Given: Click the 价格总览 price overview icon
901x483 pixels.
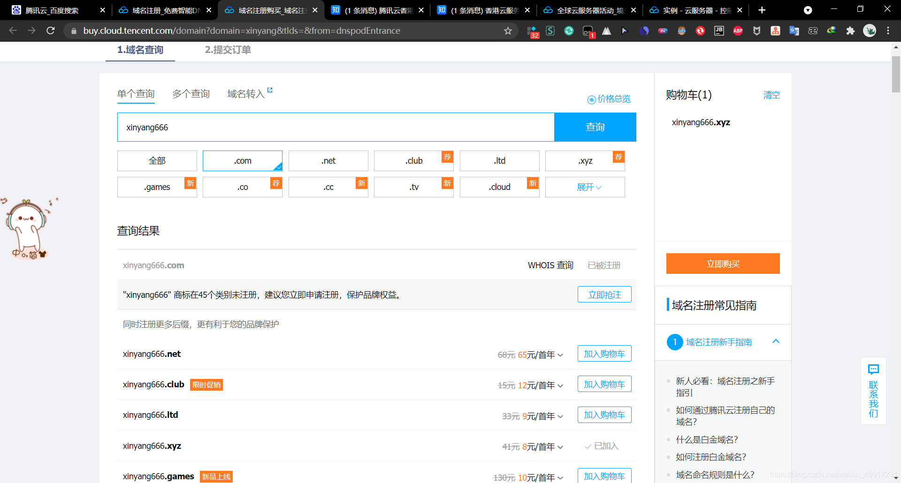Looking at the screenshot, I should point(591,99).
